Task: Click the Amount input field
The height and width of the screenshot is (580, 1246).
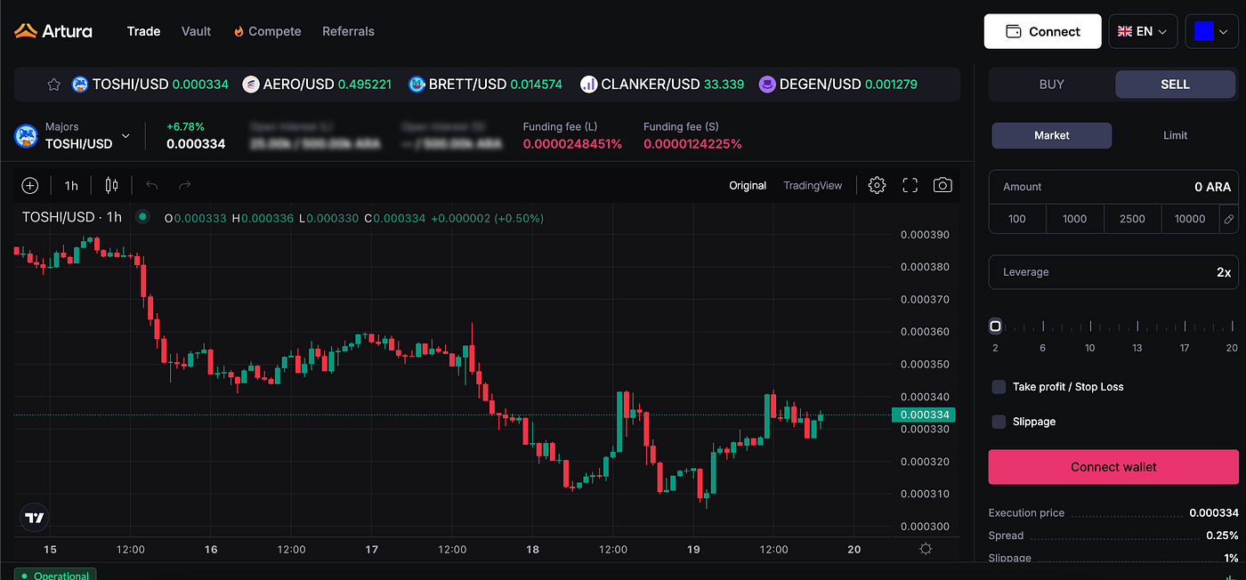Action: [x=1113, y=187]
